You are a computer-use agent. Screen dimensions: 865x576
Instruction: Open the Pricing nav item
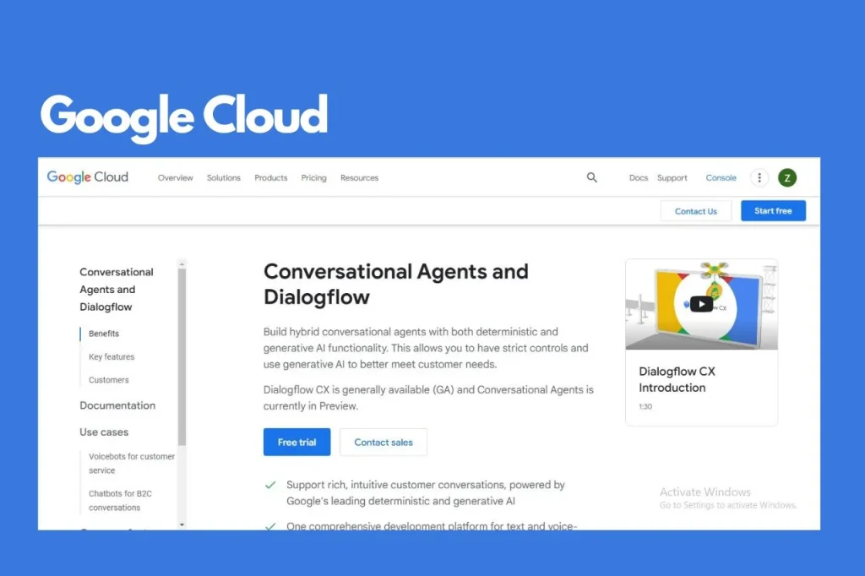pos(314,177)
